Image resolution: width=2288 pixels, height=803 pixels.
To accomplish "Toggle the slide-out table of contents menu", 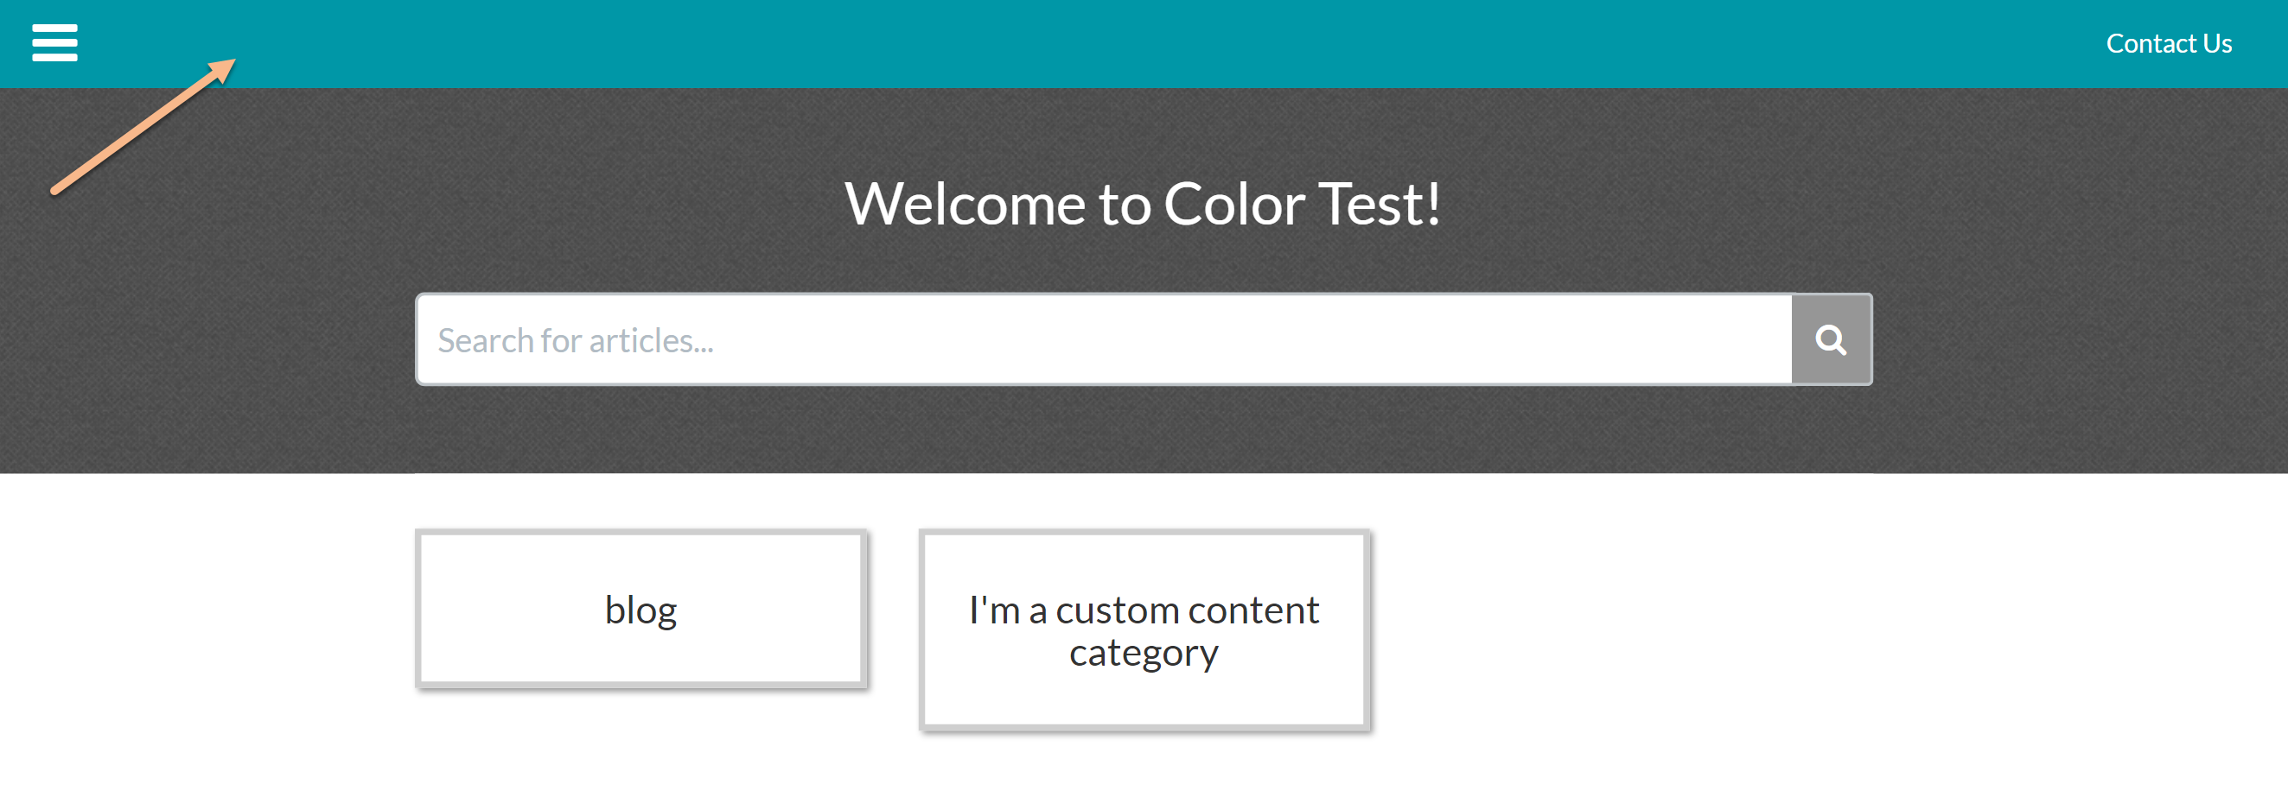I will pyautogui.click(x=54, y=42).
